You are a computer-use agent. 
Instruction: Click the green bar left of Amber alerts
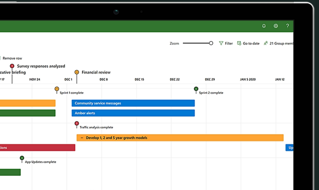coord(28,113)
